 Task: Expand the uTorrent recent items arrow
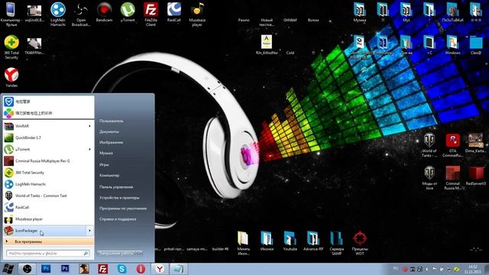(89, 150)
